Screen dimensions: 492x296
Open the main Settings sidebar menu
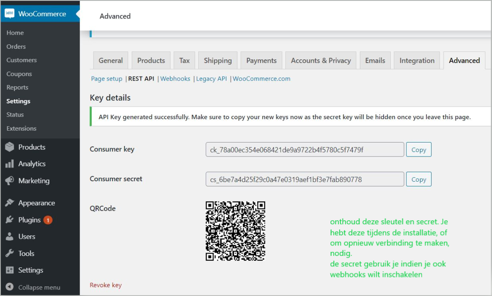(30, 270)
